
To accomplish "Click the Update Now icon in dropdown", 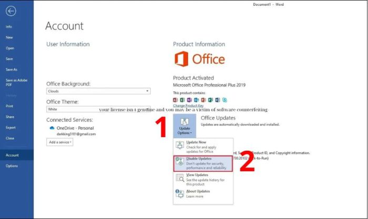I will (x=180, y=145).
